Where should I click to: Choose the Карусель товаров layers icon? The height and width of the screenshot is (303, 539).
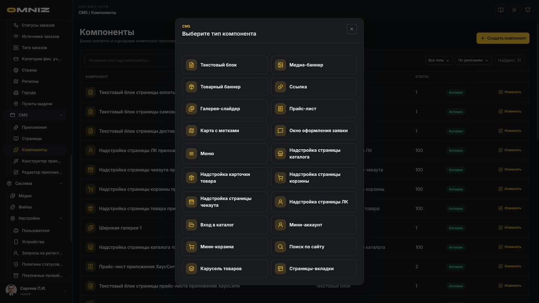click(x=191, y=269)
